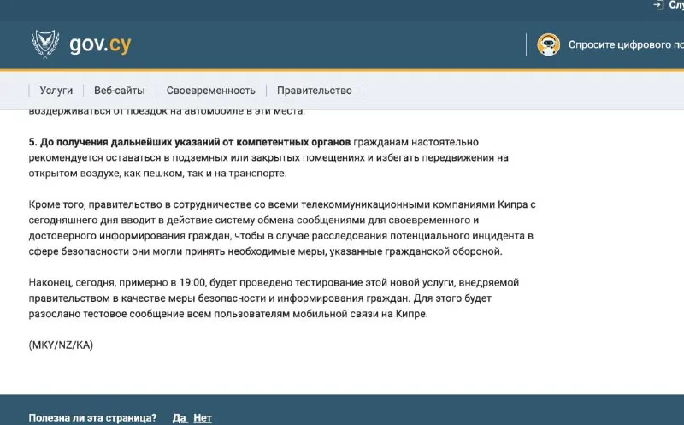Click the Cyprus coat of arms emblem
This screenshot has height=425, width=684.
click(x=44, y=43)
